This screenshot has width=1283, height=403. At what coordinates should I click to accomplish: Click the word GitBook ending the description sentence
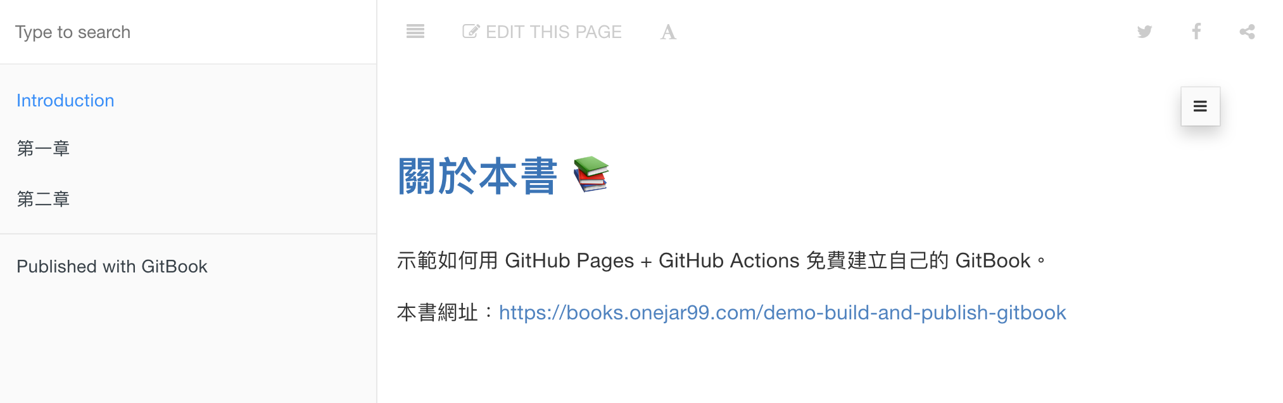(993, 260)
